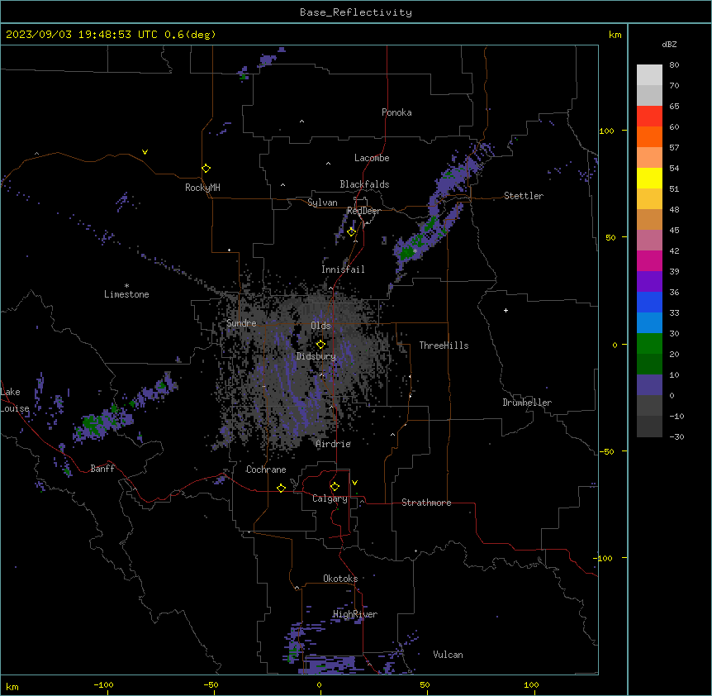This screenshot has width=712, height=696.
Task: Click the ThreeHills label
Action: 444,346
